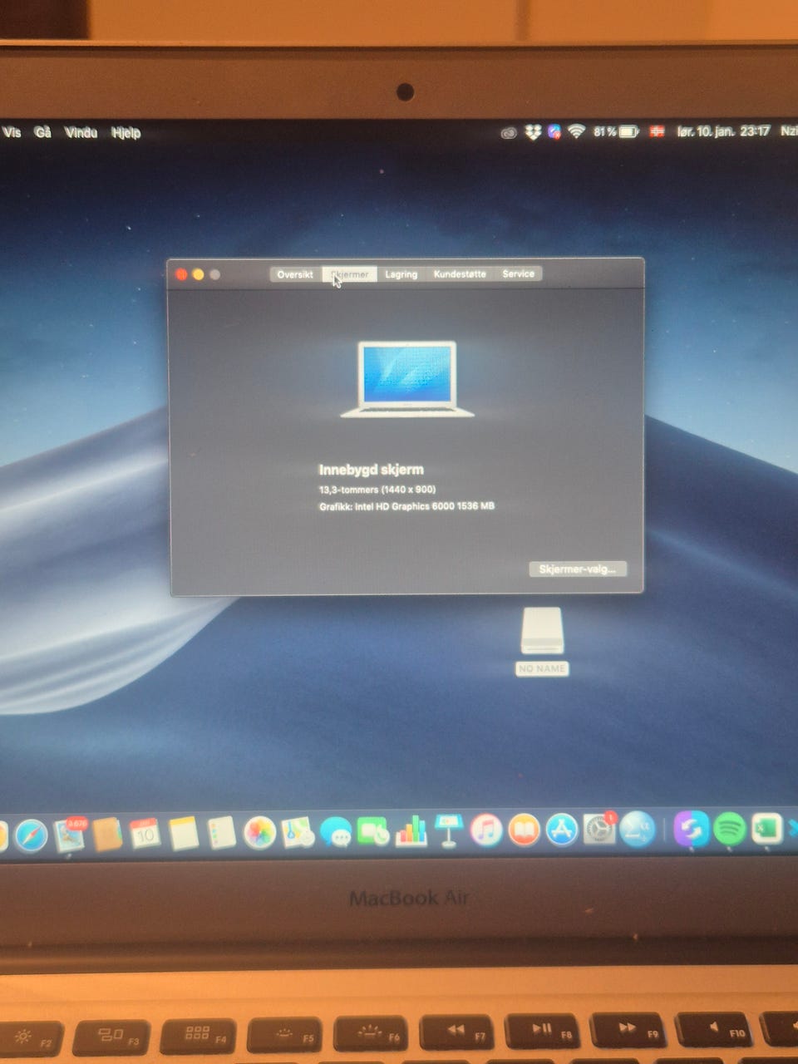The image size is (798, 1064).
Task: Open the Norwegian flag input source menu
Action: click(657, 131)
